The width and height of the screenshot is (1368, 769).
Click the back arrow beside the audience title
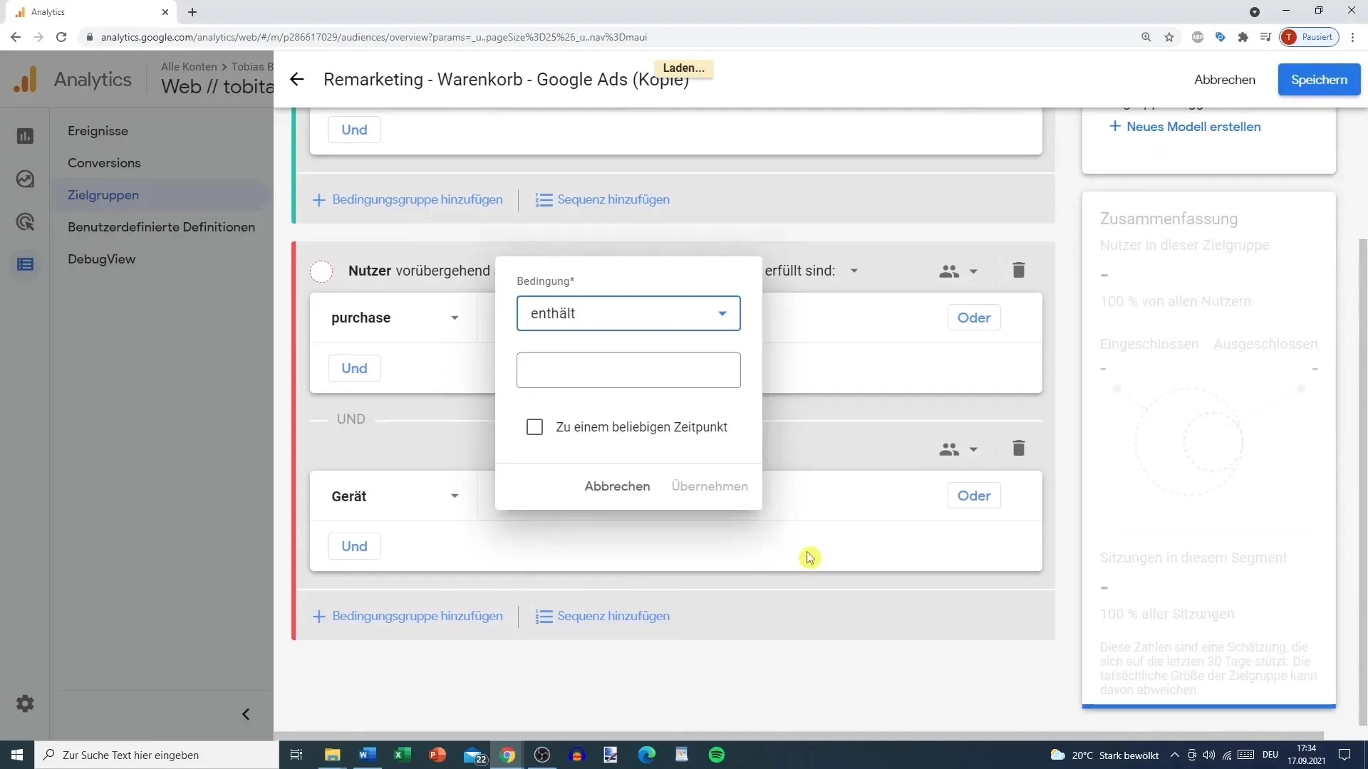(297, 80)
